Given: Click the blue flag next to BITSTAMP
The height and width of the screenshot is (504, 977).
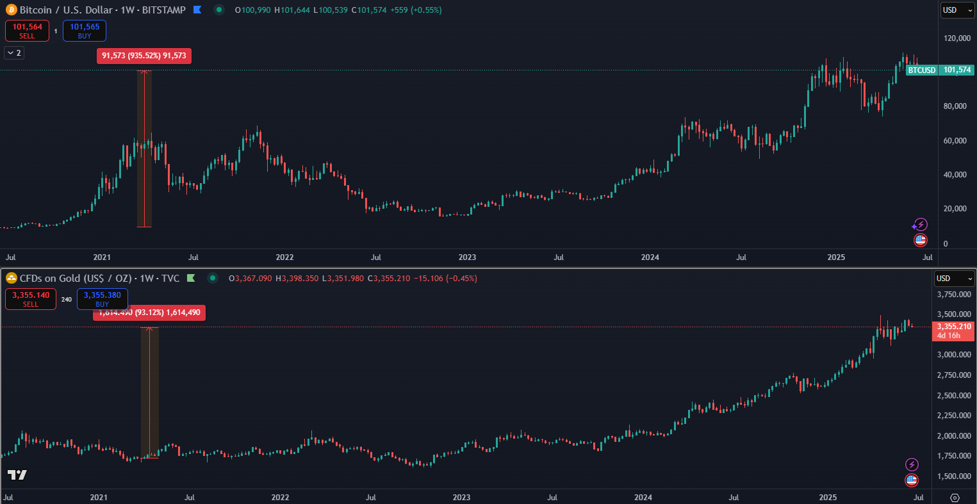Looking at the screenshot, I should [197, 10].
